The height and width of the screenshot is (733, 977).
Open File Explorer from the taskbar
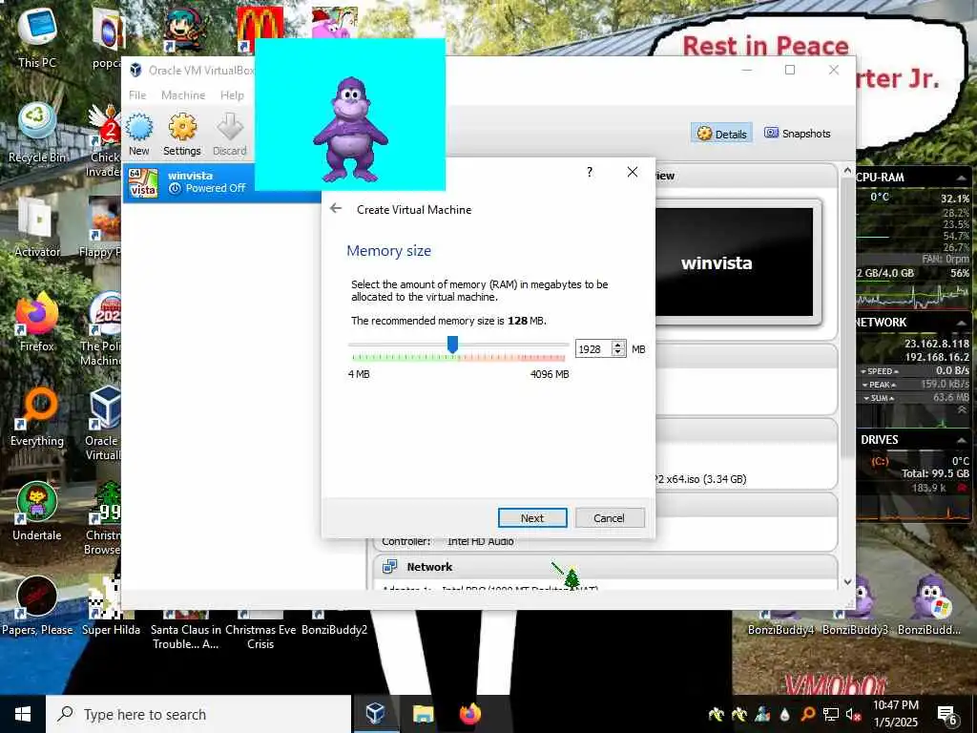tap(423, 714)
